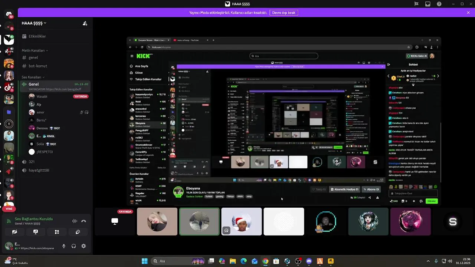
Task: Click Abonelik Hediye Et button on Kick
Action: (345, 189)
